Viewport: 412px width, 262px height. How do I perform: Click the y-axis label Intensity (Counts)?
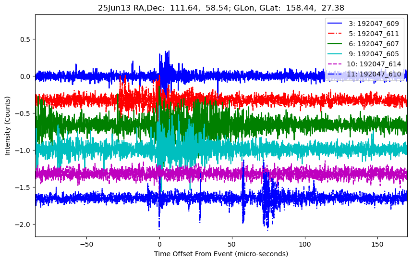8,125
